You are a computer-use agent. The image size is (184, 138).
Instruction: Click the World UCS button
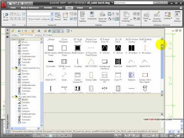click(x=6, y=17)
